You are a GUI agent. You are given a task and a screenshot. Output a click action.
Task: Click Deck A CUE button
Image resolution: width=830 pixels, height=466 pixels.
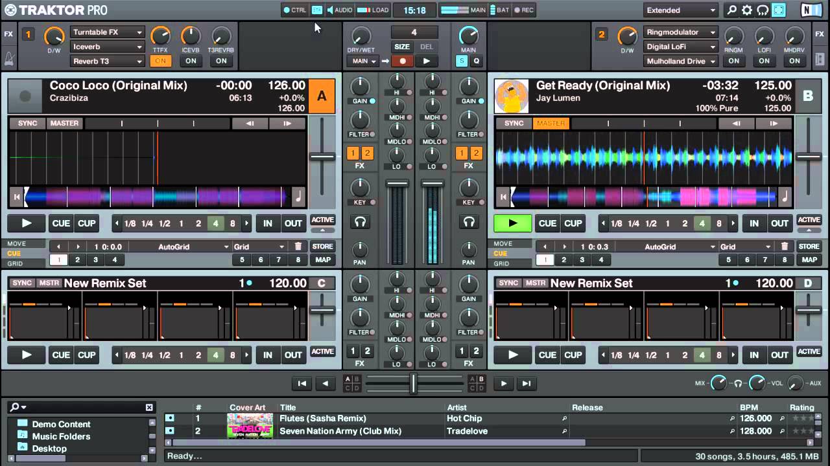coord(61,223)
